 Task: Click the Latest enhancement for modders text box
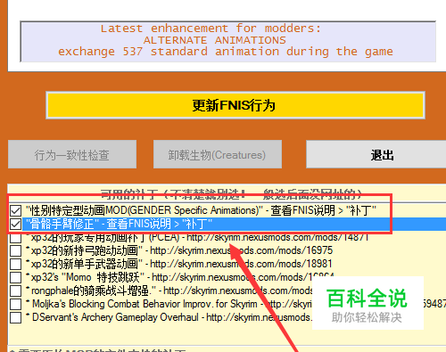pyautogui.click(x=228, y=42)
